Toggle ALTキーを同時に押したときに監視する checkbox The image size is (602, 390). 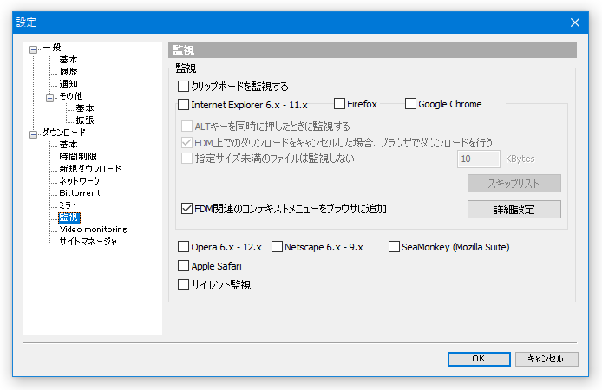pyautogui.click(x=186, y=126)
